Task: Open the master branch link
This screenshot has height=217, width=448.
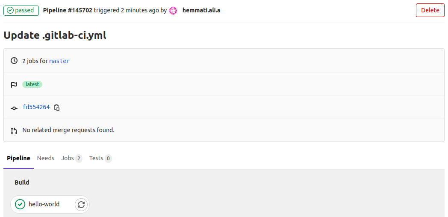Action: [59, 61]
